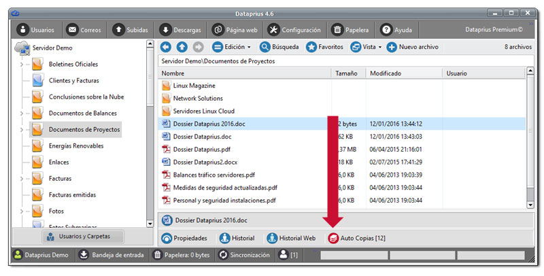The height and width of the screenshot is (276, 544).
Task: Open the Edición dropdown menu
Action: [231, 47]
